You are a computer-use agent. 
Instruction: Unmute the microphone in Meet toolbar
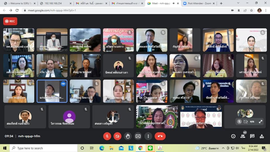(107, 136)
